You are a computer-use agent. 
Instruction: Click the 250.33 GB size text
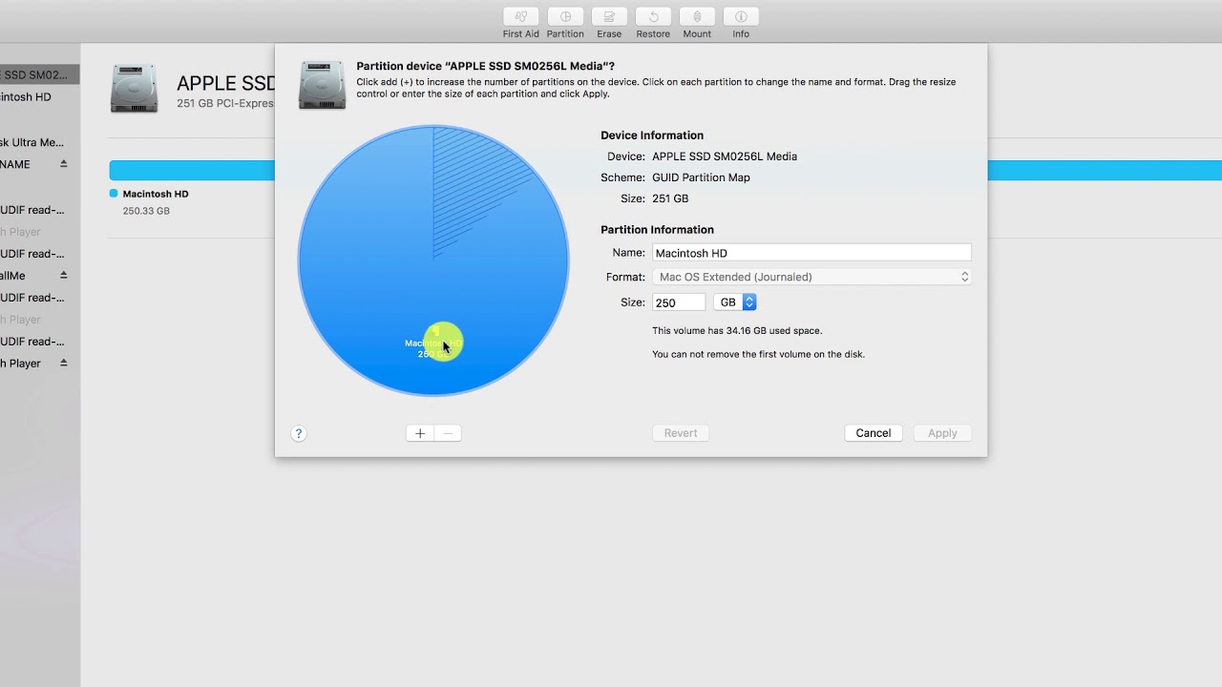[x=146, y=211]
